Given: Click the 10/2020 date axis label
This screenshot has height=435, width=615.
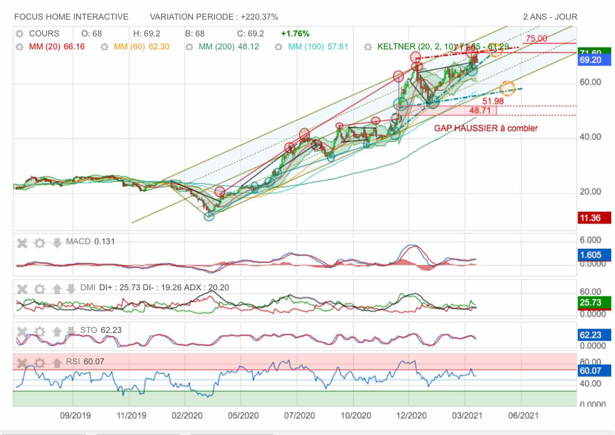Looking at the screenshot, I should 356,416.
